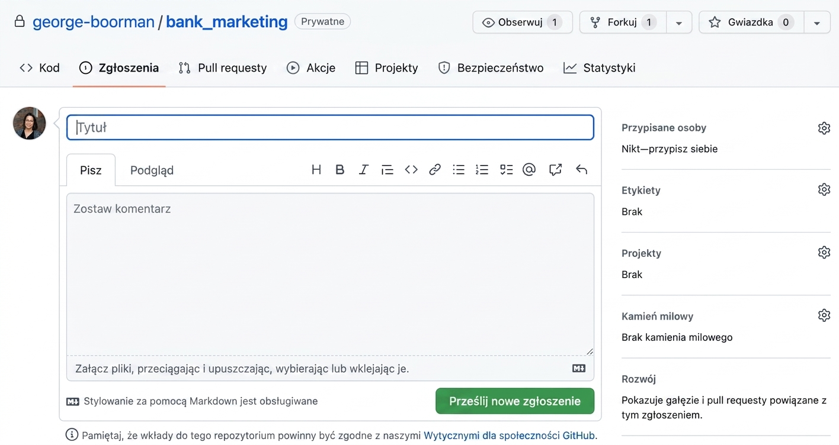The image size is (839, 445).
Task: Open george-boorman owner link
Action: 94,22
